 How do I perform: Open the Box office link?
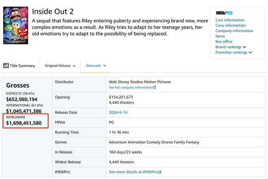[224, 42]
